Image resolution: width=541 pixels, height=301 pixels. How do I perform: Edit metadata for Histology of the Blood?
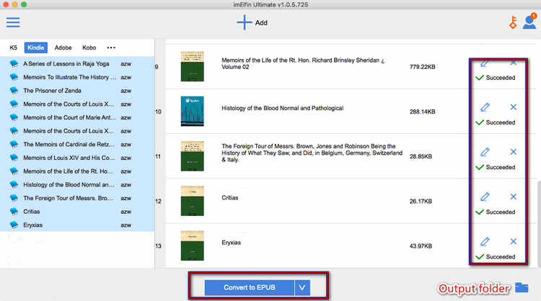click(485, 107)
